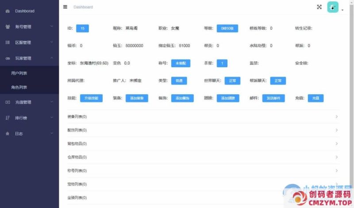Image resolution: width=354 pixels, height=208 pixels.
Task: Expand 配饰列表(0) via its right arrow
Action: [337, 130]
